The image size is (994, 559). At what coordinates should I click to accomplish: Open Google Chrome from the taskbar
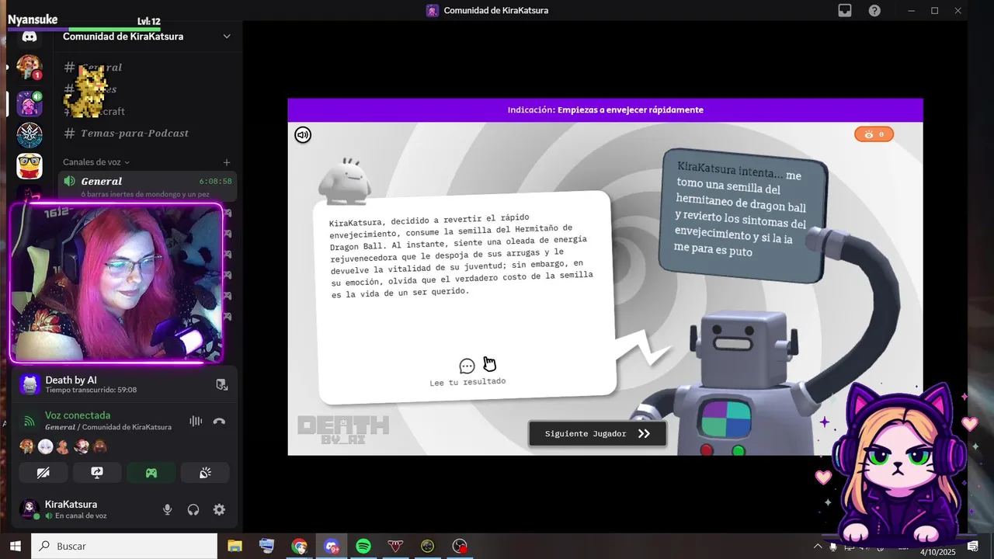tap(299, 546)
